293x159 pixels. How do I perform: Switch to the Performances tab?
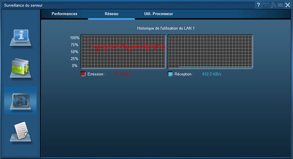64,14
